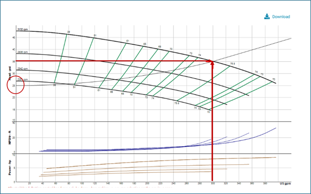Select the 20 tick on flow axis

pyautogui.click(x=29, y=183)
